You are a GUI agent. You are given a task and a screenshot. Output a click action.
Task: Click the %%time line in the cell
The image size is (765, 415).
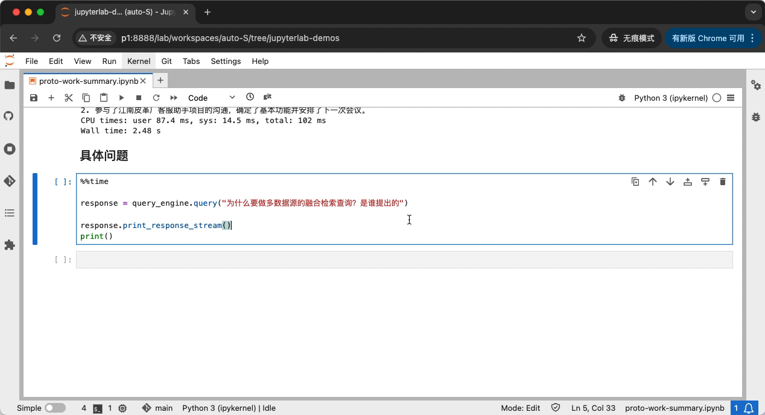(x=95, y=181)
